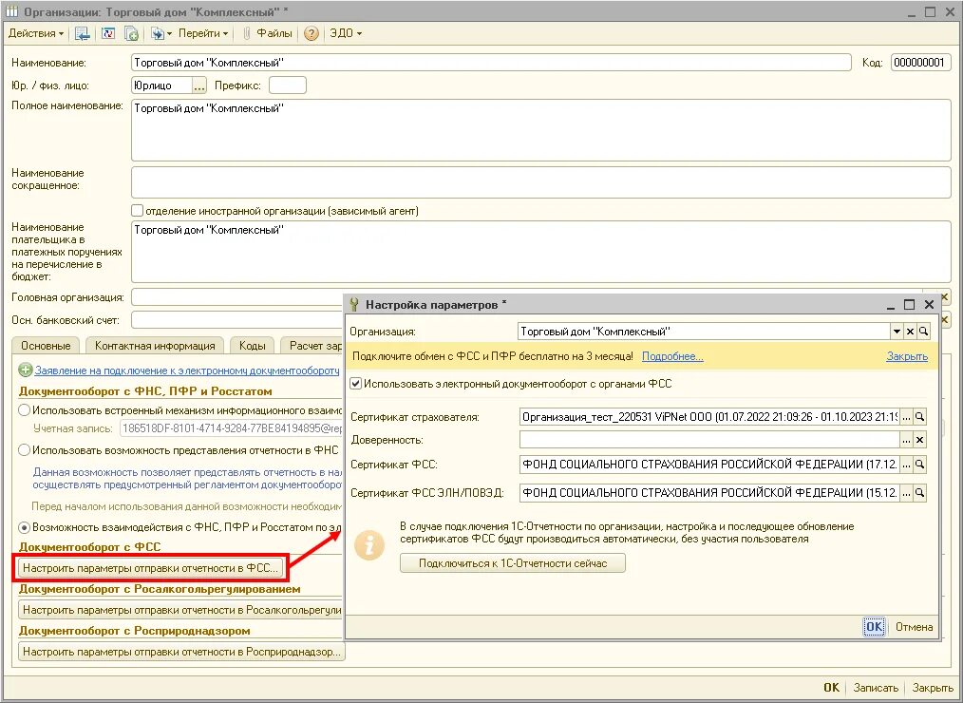This screenshot has width=963, height=703.
Task: Click Отмена in Настройка параметров dialog
Action: pyautogui.click(x=914, y=627)
